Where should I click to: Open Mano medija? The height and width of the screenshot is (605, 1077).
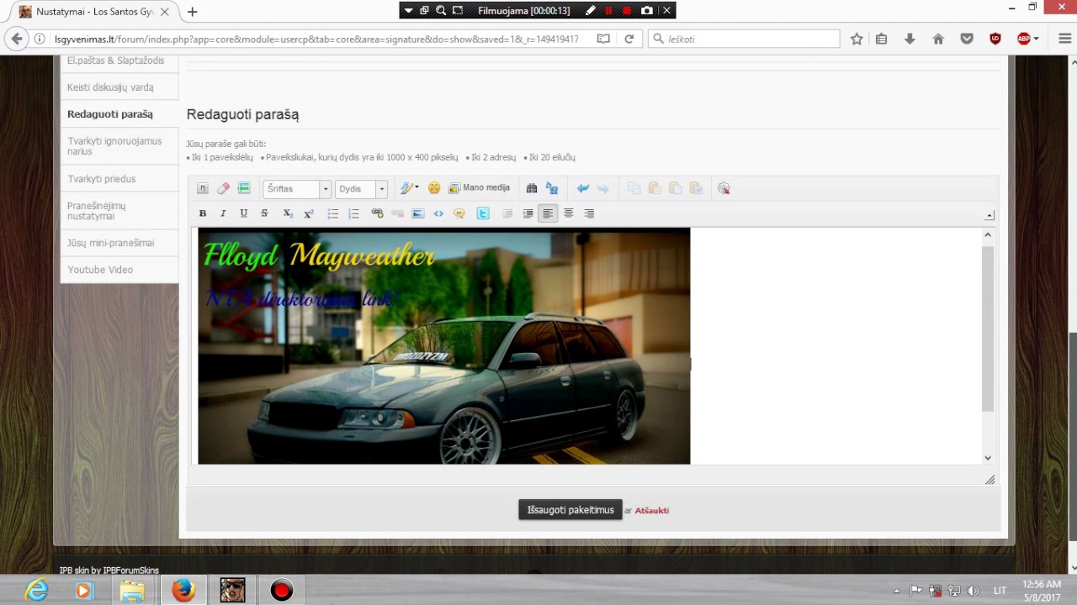[x=479, y=188]
